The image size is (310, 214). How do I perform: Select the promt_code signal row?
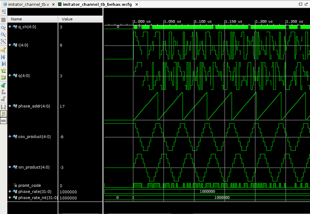29,185
